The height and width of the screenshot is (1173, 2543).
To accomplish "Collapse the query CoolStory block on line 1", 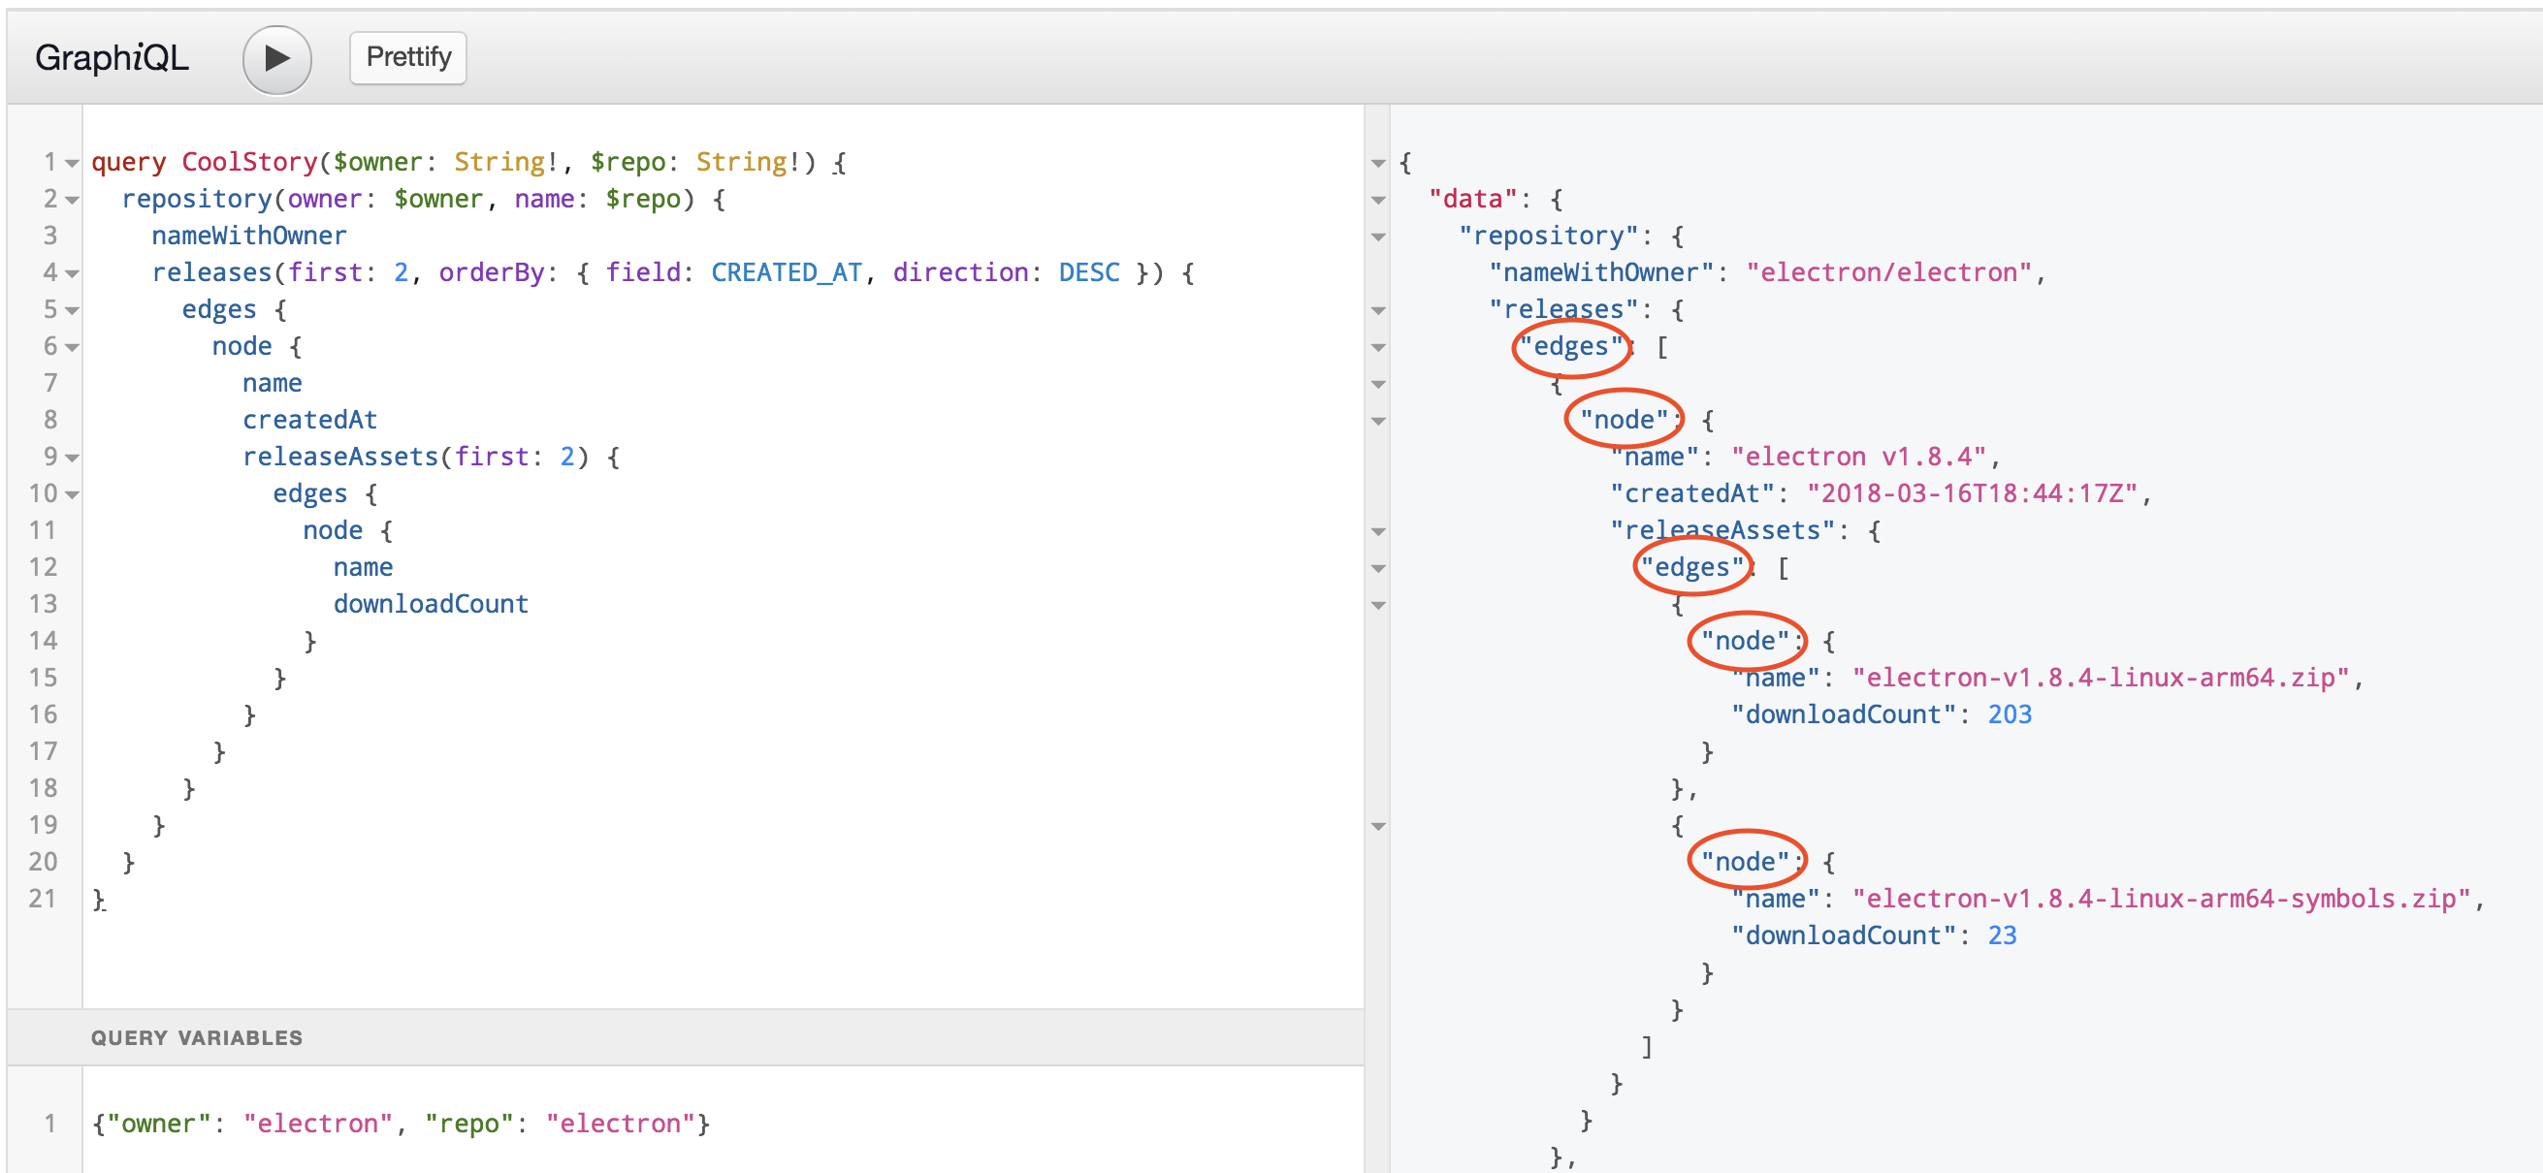I will pyautogui.click(x=70, y=164).
